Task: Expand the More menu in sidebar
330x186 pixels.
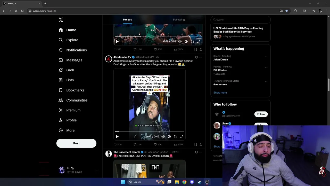Action: [67, 130]
